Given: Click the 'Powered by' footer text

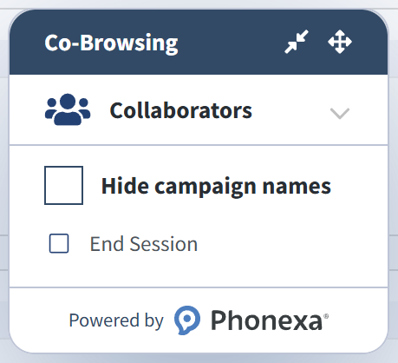Looking at the screenshot, I should click(x=116, y=320).
